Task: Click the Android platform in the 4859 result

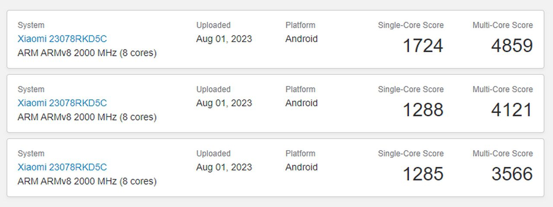Action: click(x=301, y=39)
